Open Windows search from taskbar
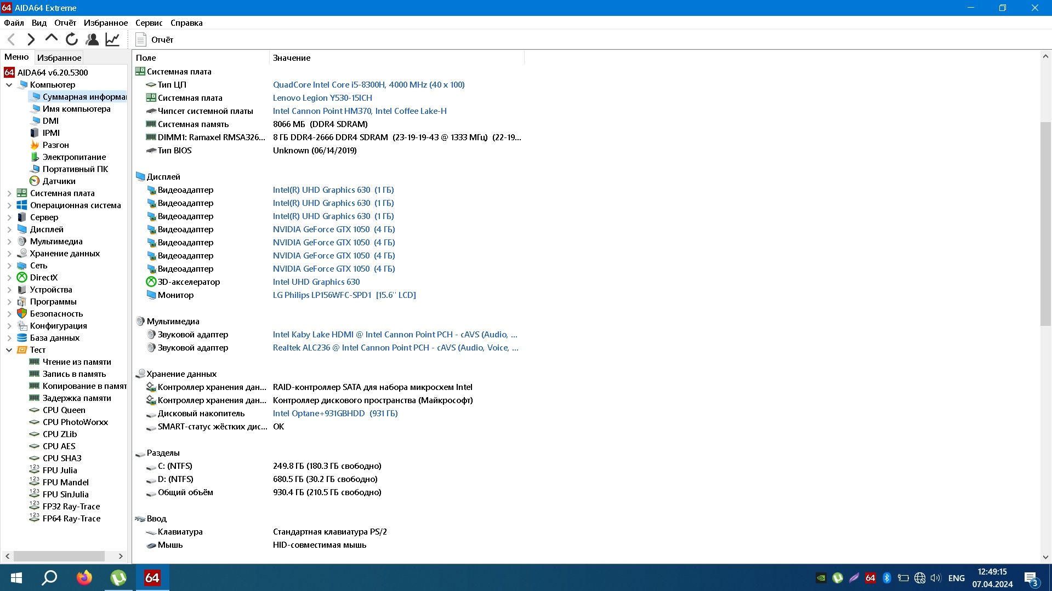The height and width of the screenshot is (591, 1052). (49, 578)
